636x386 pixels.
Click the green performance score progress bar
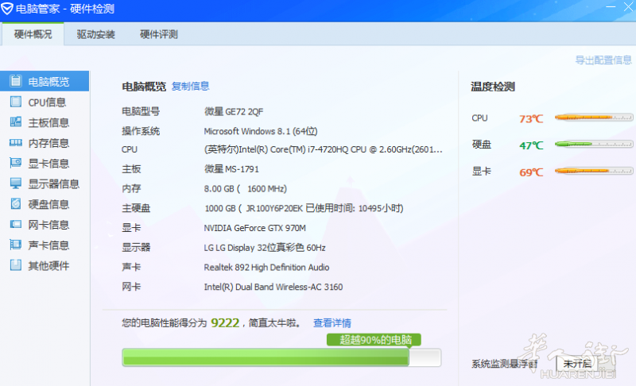coord(281,357)
